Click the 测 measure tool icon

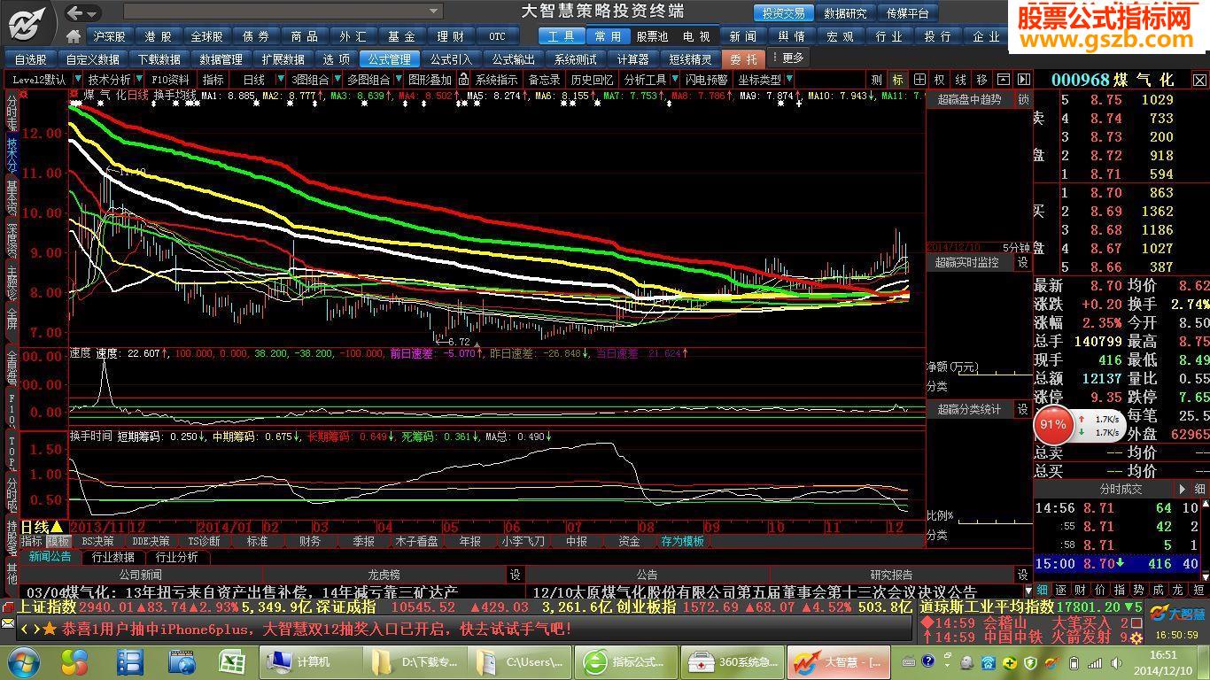pyautogui.click(x=876, y=80)
